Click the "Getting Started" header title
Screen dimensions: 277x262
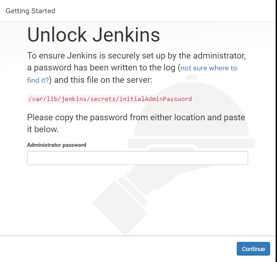click(30, 11)
